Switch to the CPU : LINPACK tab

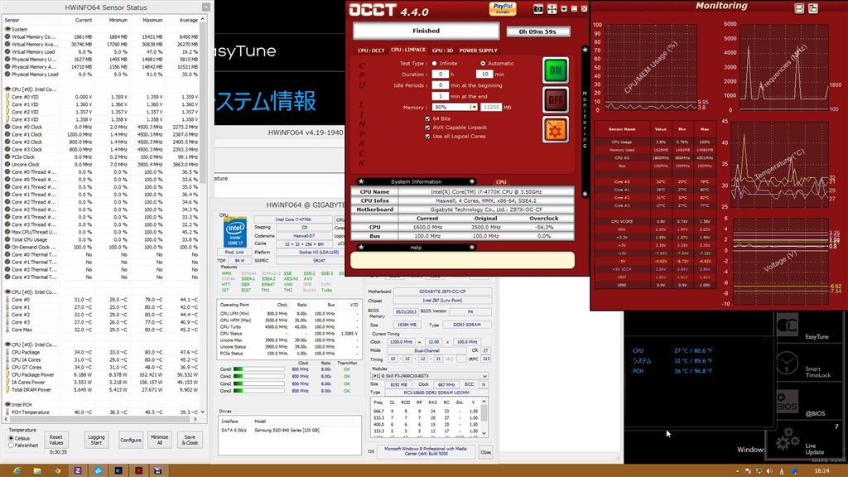point(408,50)
